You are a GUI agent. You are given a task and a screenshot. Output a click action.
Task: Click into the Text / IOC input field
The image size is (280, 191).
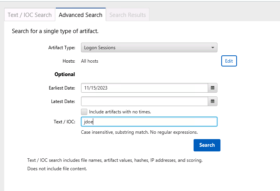coord(149,122)
